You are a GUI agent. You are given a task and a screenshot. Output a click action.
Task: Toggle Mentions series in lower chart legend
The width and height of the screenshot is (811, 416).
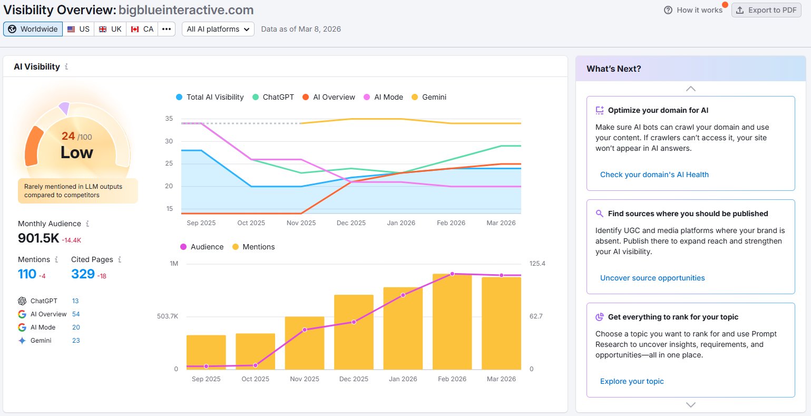253,247
